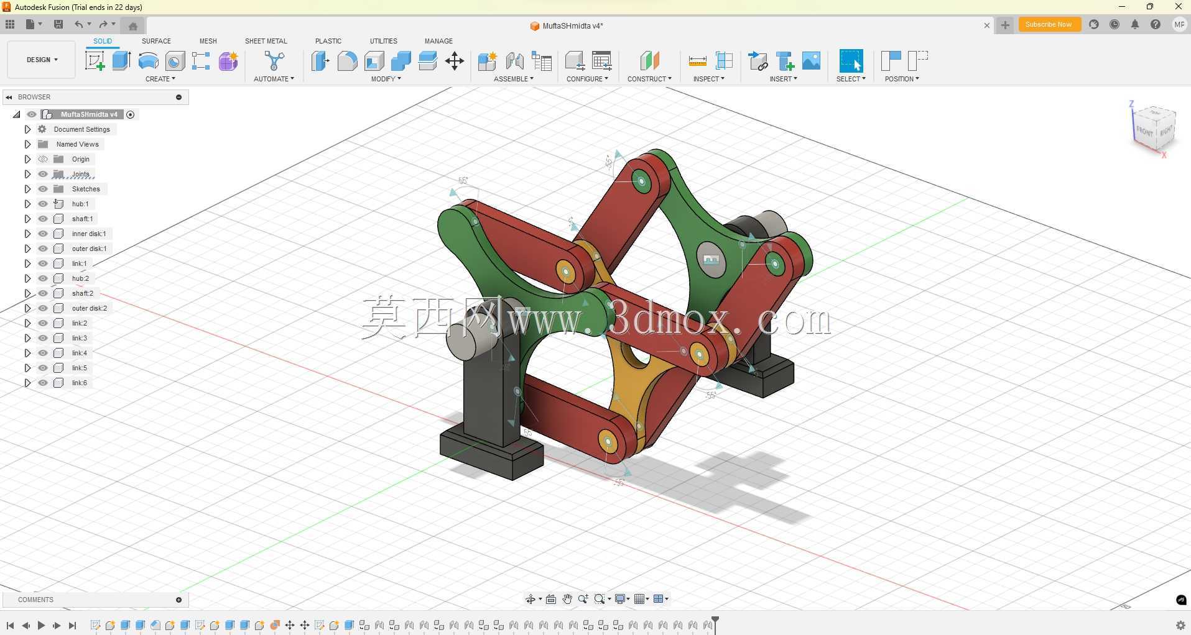
Task: Close the MuftaSHmidta v4 document tab
Action: [x=987, y=25]
